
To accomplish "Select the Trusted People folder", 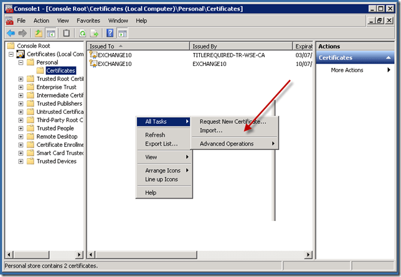I will 55,128.
